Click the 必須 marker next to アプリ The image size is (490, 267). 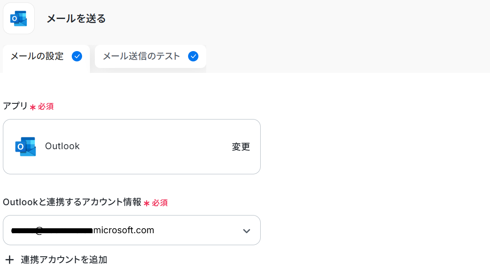pos(46,107)
